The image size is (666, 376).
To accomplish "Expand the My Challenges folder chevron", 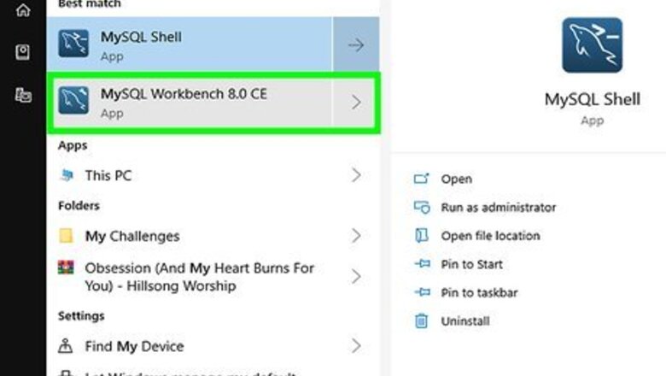I will [x=356, y=236].
